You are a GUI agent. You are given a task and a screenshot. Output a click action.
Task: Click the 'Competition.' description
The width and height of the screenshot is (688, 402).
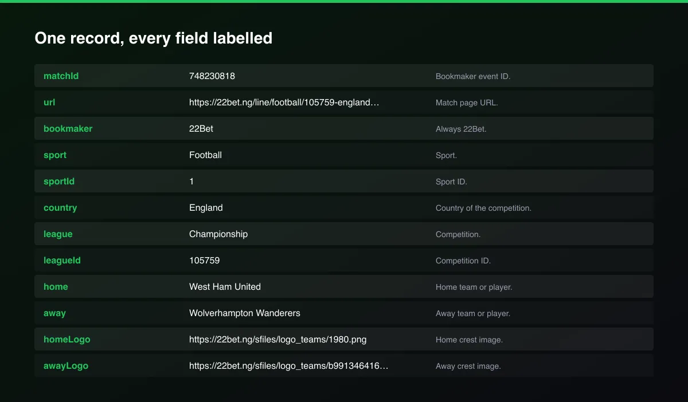point(458,234)
